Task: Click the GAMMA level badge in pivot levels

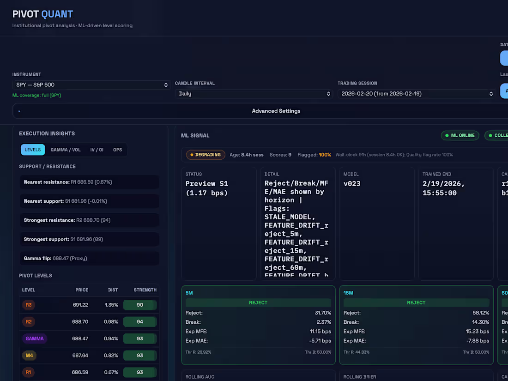Action: click(x=34, y=339)
